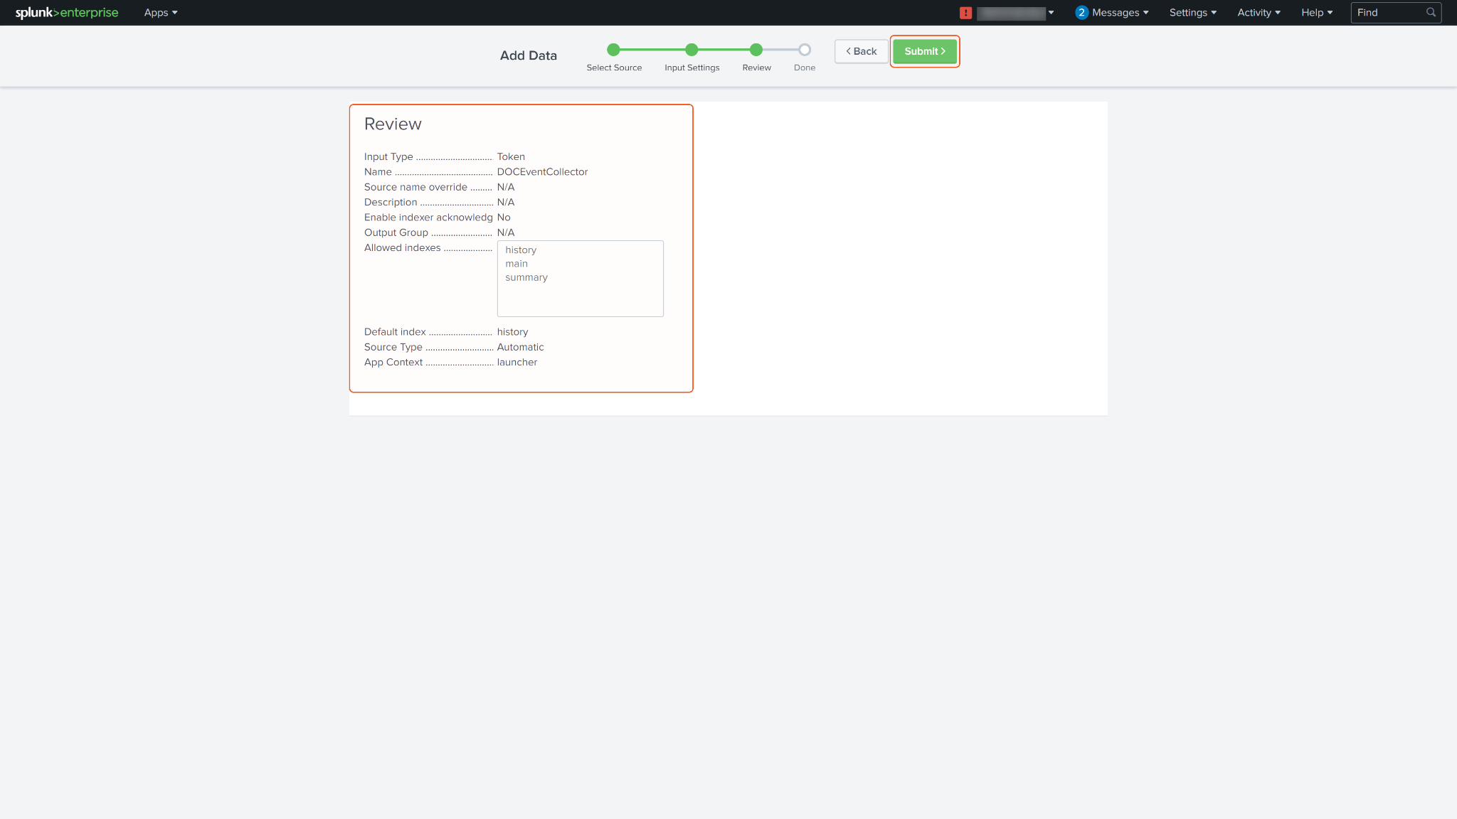Click into the Find input field
This screenshot has height=819, width=1457.
coord(1387,13)
